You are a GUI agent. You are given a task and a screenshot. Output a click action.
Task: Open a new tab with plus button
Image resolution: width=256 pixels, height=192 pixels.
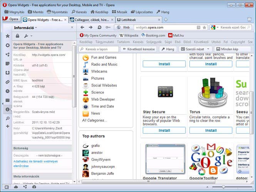pos(166,20)
